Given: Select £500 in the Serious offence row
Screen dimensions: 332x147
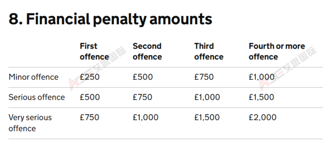Looking at the screenshot, I should tap(90, 97).
